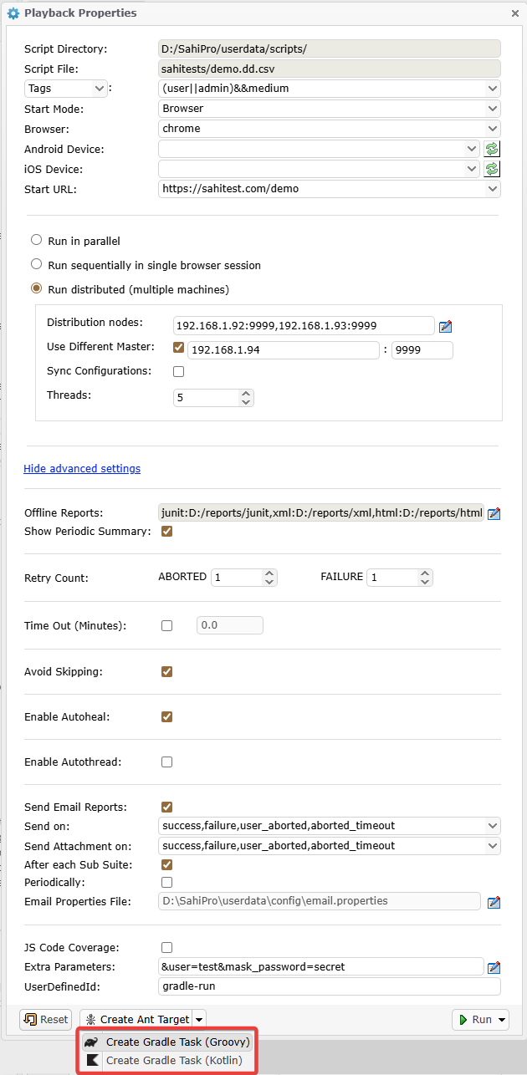This screenshot has height=1075, width=527.
Task: Open the Offline Reports edit icon
Action: coord(494,513)
